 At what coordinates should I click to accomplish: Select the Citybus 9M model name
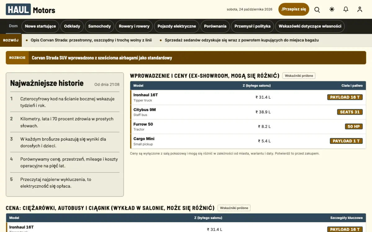tap(144, 110)
